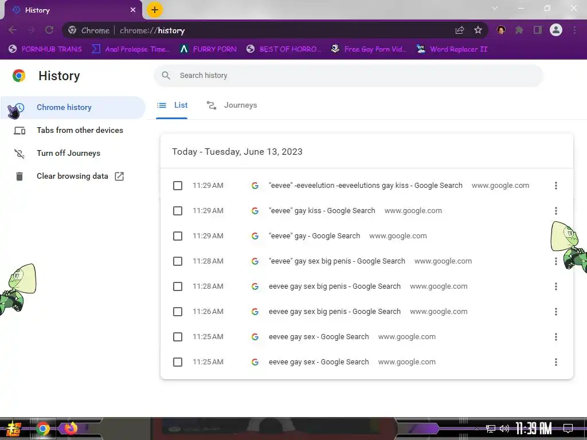587x440 pixels.
Task: Close the History tab
Action: tap(133, 10)
